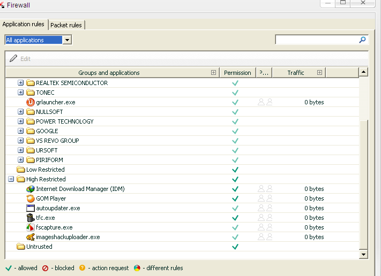Screen dimensions: 381x276
Task: Toggle permission checkmark for High Restricted
Action: point(235,179)
